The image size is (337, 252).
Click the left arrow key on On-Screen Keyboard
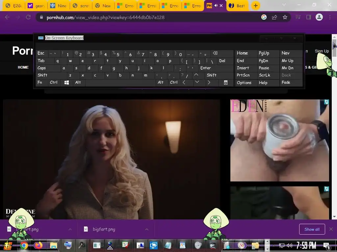pos(184,82)
